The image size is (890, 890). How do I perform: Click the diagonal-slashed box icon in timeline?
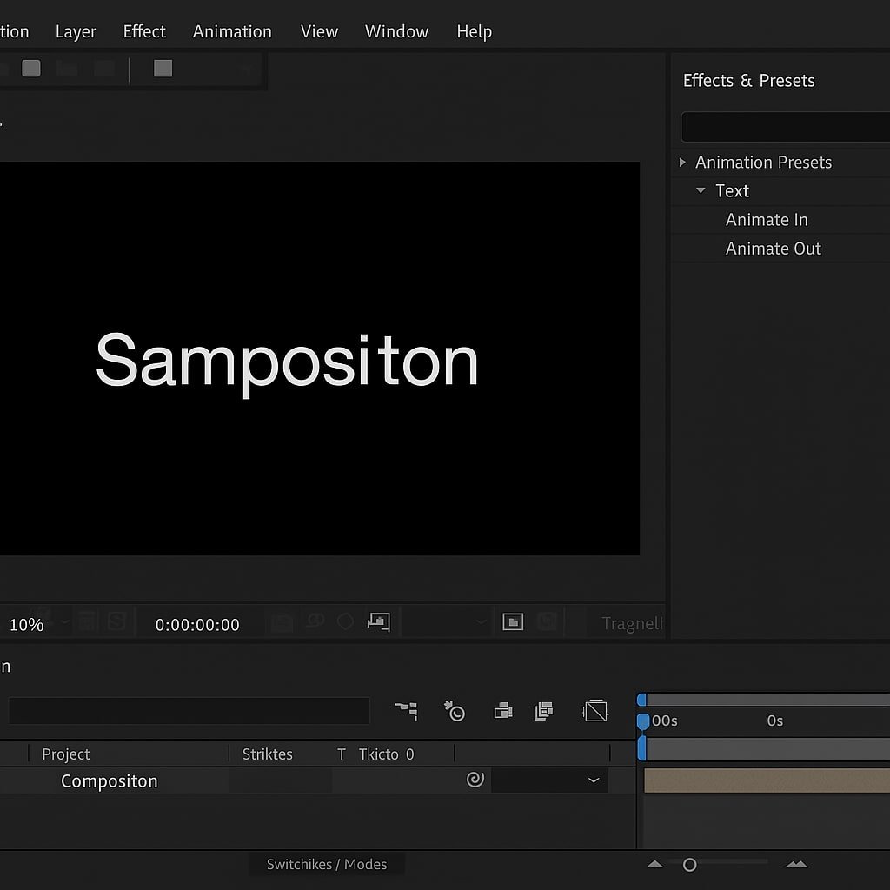(595, 711)
